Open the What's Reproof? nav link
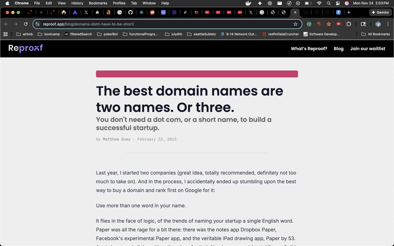 [309, 49]
